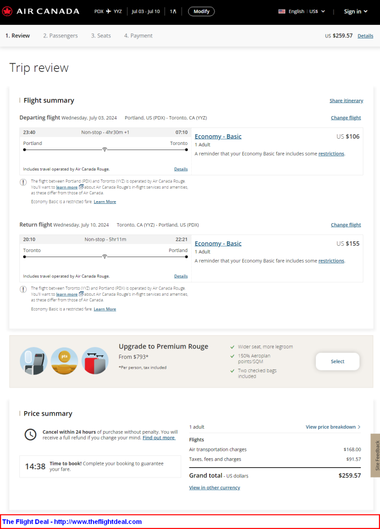The width and height of the screenshot is (380, 529).
Task: Select the Premium Rouge upgrade
Action: coord(337,361)
